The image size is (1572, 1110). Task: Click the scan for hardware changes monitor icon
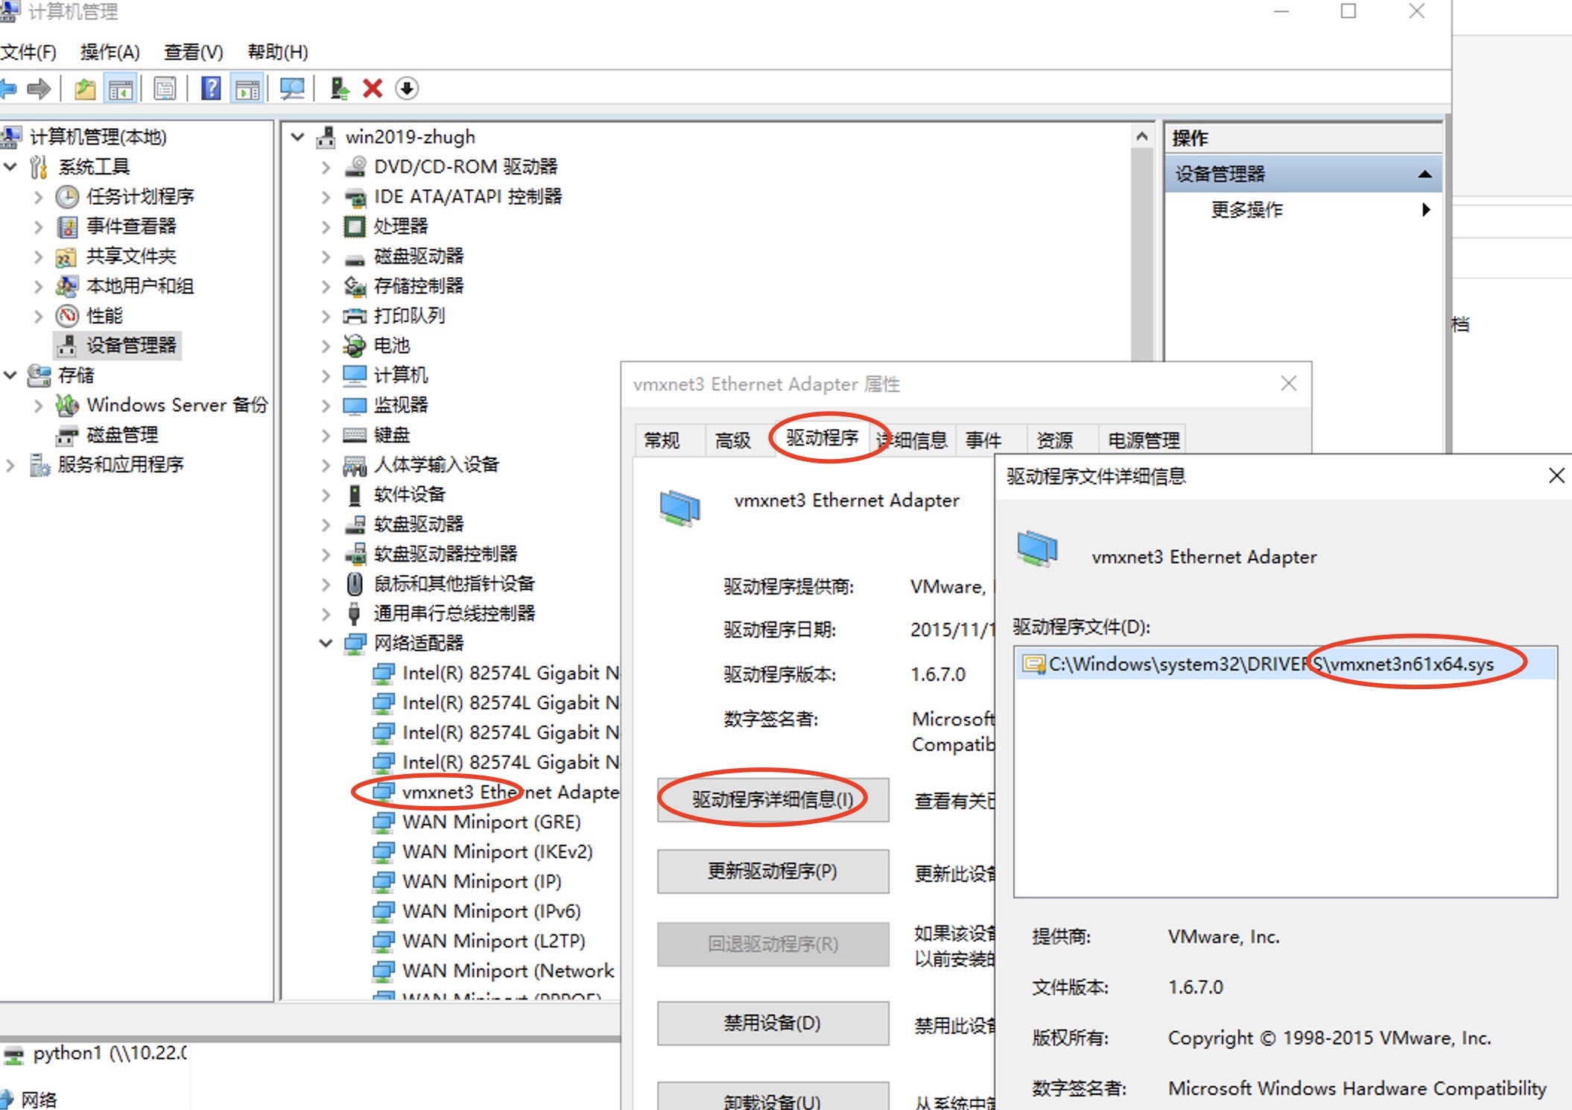pos(291,89)
